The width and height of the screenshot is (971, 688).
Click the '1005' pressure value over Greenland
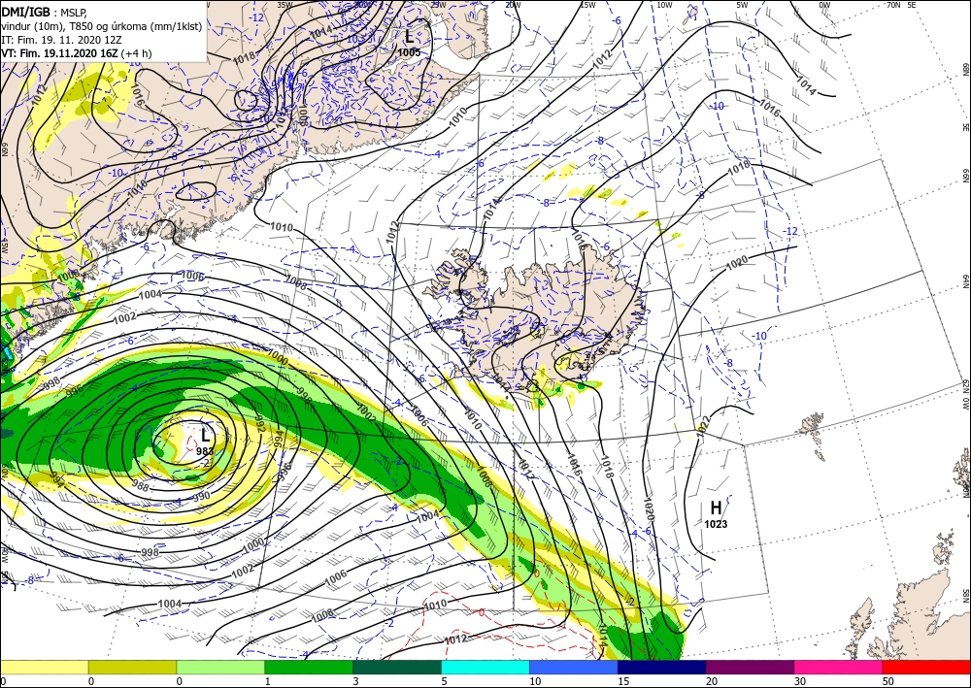click(x=409, y=52)
